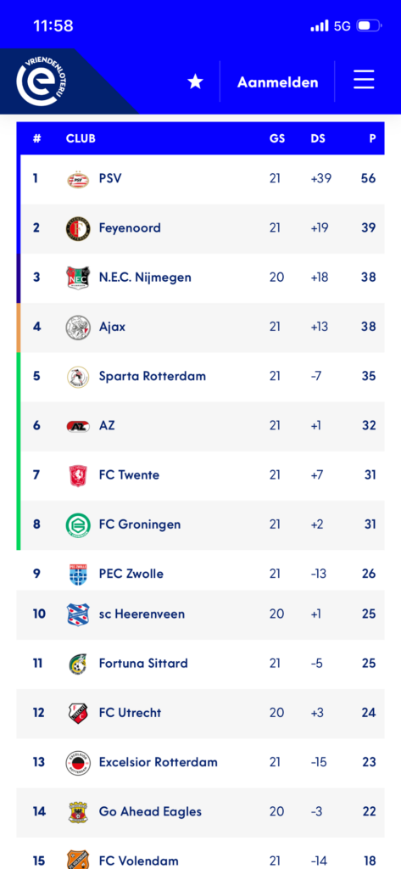The image size is (401, 869).
Task: Open N.E.C. Nijmegen club page
Action: (145, 278)
